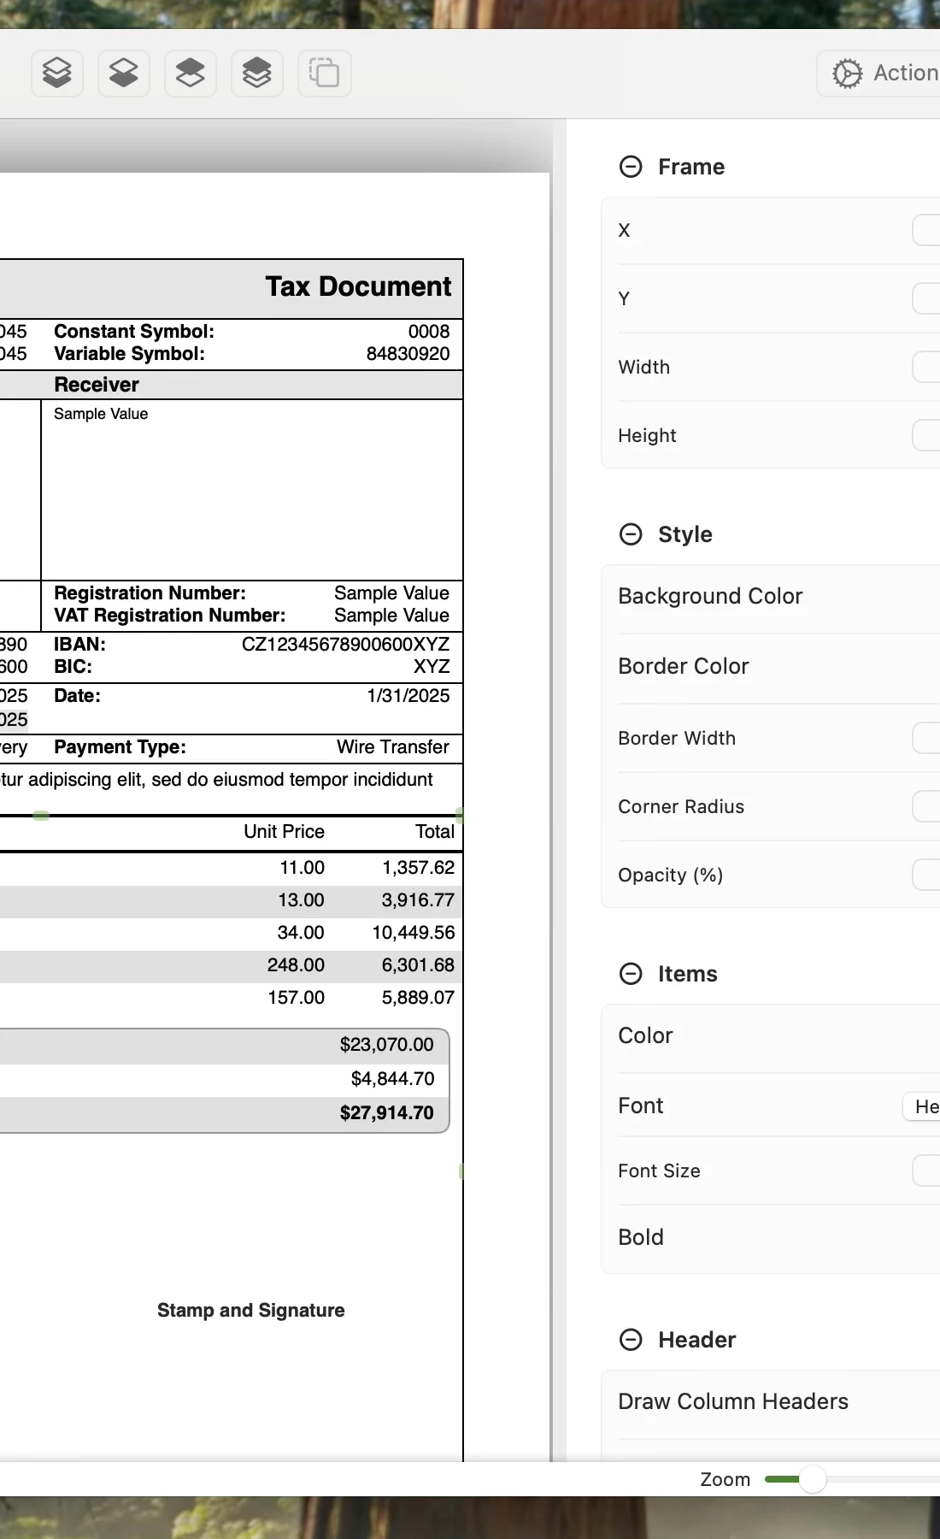This screenshot has width=940, height=1539.
Task: Click the 'IBAN:' label
Action: (79, 645)
